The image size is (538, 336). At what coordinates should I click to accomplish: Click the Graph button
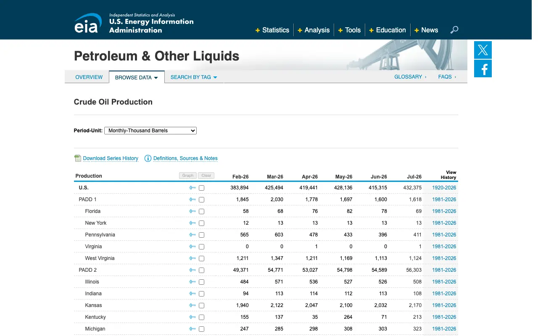[188, 176]
